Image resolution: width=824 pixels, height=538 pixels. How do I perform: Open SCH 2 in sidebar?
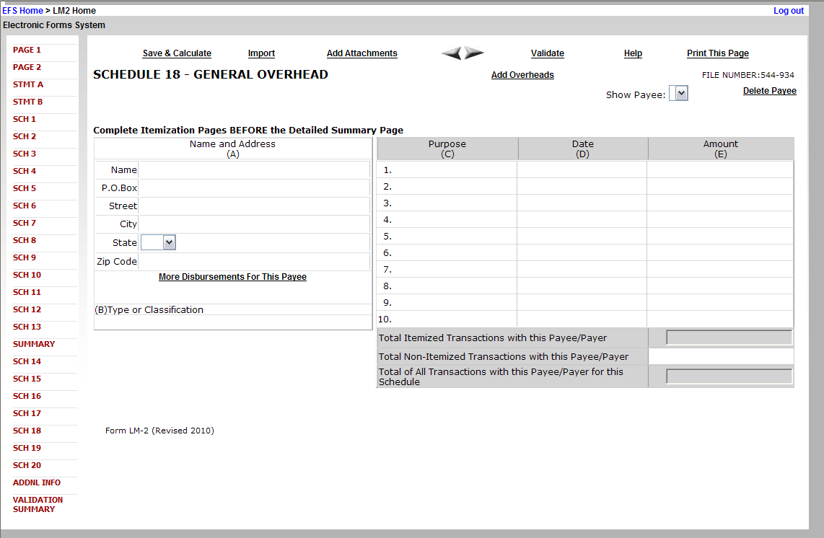(25, 136)
